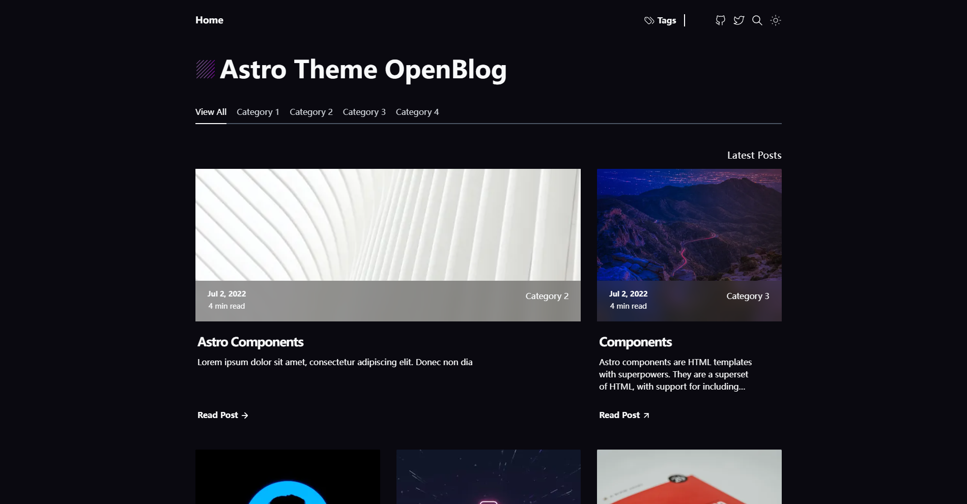The width and height of the screenshot is (967, 504).
Task: Click 4 min read on the Components card
Action: pyautogui.click(x=629, y=306)
